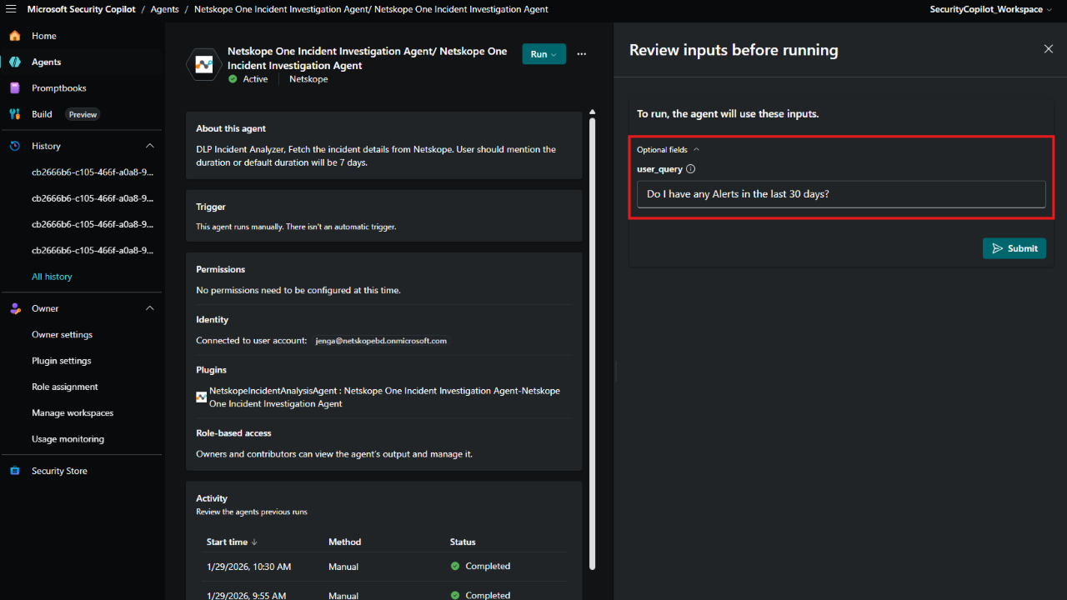Viewport: 1067px width, 600px height.
Task: Open the three-dot more options menu
Action: point(582,54)
